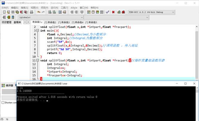Click the Goto function toolbar icon
The height and width of the screenshot is (121, 199).
coord(60,12)
